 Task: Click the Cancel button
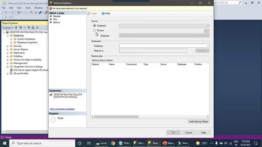(x=188, y=132)
